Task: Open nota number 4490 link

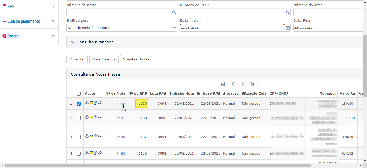Action: click(x=121, y=137)
